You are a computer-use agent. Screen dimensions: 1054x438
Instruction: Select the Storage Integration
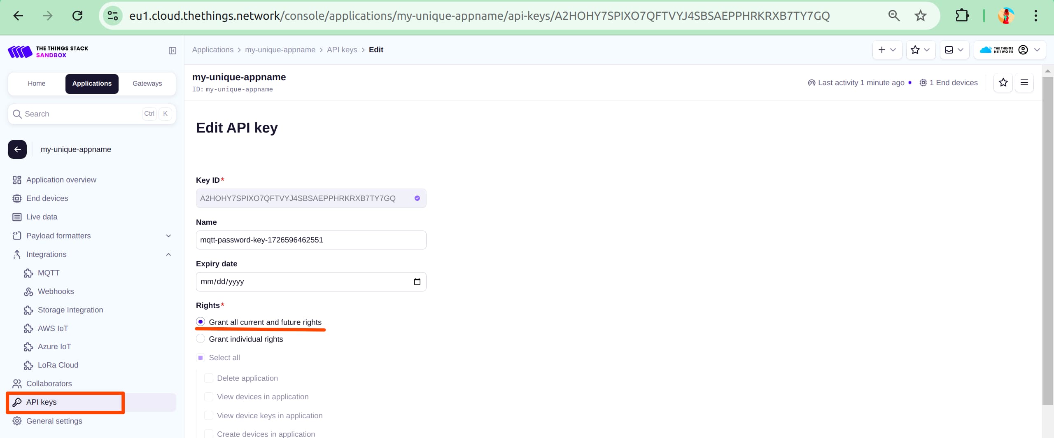tap(70, 310)
